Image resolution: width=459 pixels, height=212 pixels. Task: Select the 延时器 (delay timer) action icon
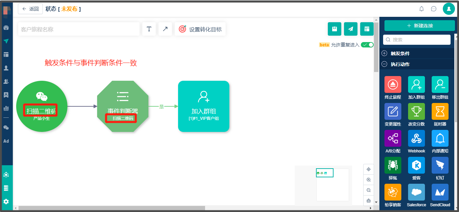point(440,111)
